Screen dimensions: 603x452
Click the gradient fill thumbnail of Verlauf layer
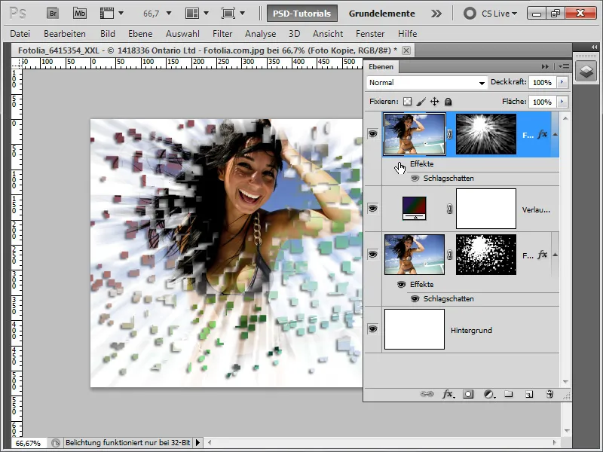(414, 209)
